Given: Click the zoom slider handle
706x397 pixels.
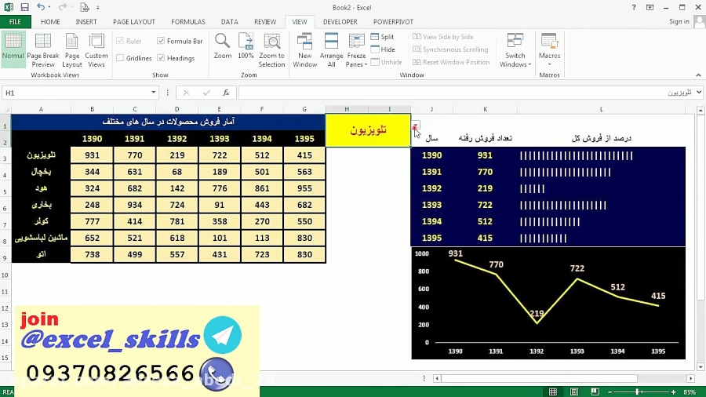Looking at the screenshot, I should coord(637,392).
